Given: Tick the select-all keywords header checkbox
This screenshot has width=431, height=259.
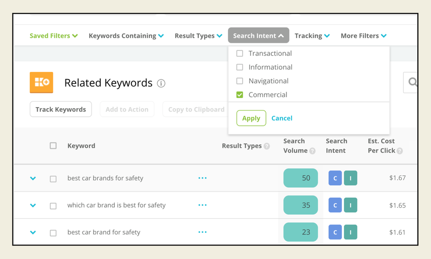Looking at the screenshot, I should click(x=53, y=146).
